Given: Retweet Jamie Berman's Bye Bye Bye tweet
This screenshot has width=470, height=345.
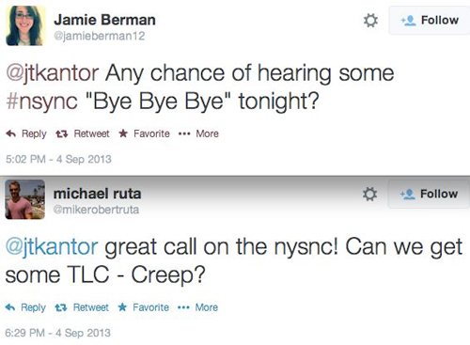Looking at the screenshot, I should 83,133.
